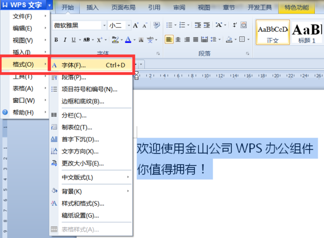Select right text alignment
The height and width of the screenshot is (238, 324).
(x=187, y=39)
